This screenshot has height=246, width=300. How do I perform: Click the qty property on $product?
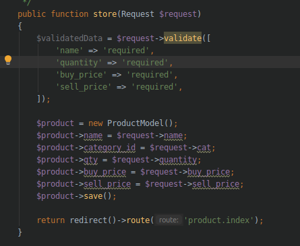pyautogui.click(x=91, y=160)
